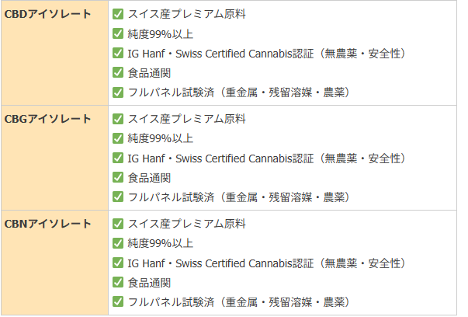
Task: Click checkmark beside IG Hanf certification in CBN row
Action: point(118,263)
